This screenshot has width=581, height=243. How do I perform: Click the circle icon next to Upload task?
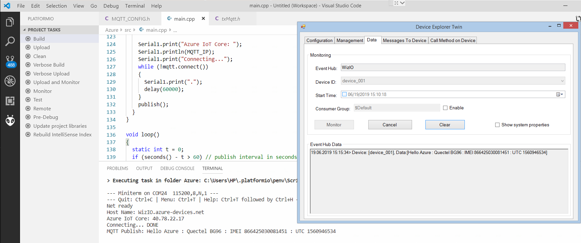tap(28, 47)
